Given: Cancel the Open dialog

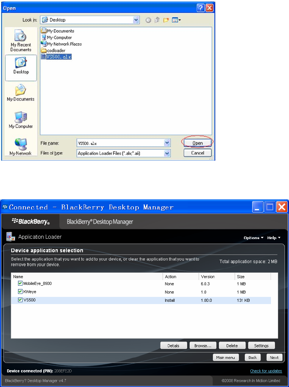Looking at the screenshot, I should tap(197, 153).
